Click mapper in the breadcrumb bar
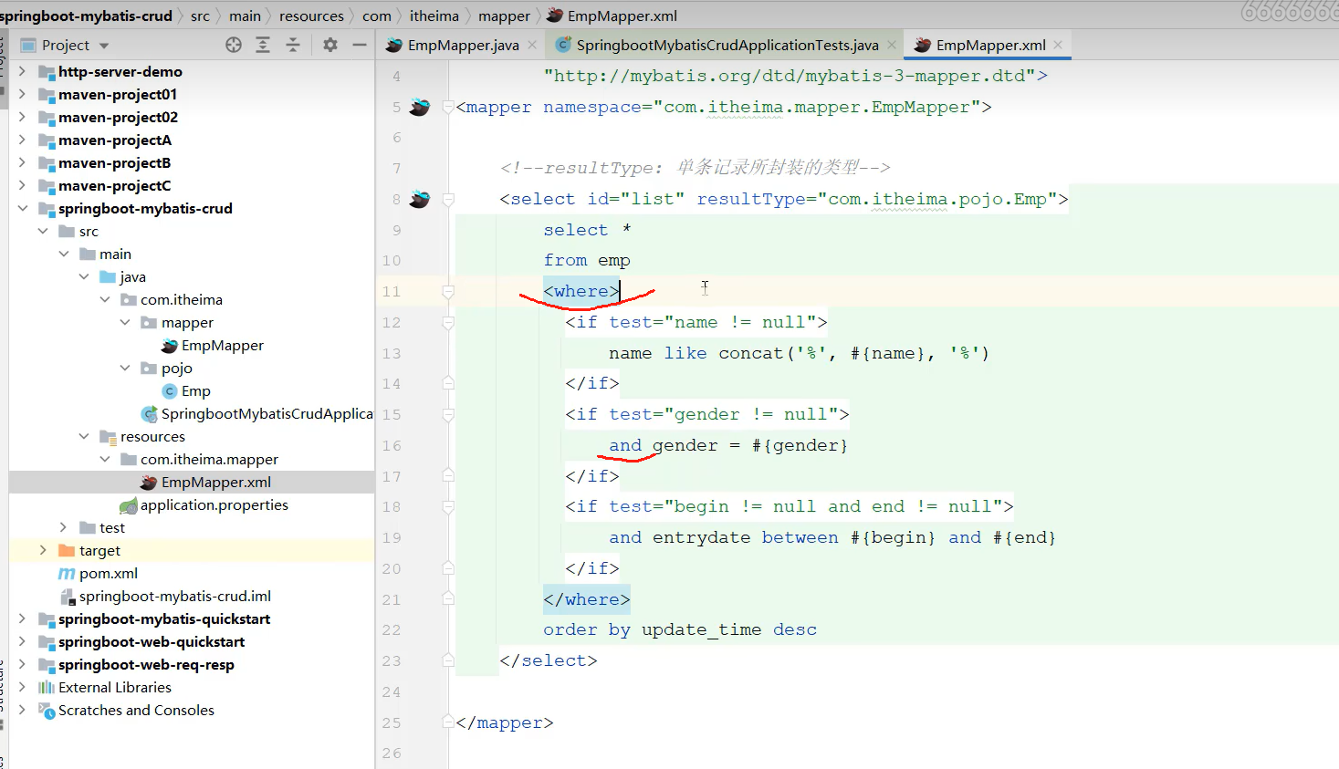The image size is (1339, 769). click(504, 16)
